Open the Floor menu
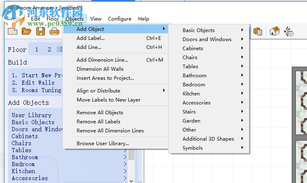 click(x=53, y=19)
